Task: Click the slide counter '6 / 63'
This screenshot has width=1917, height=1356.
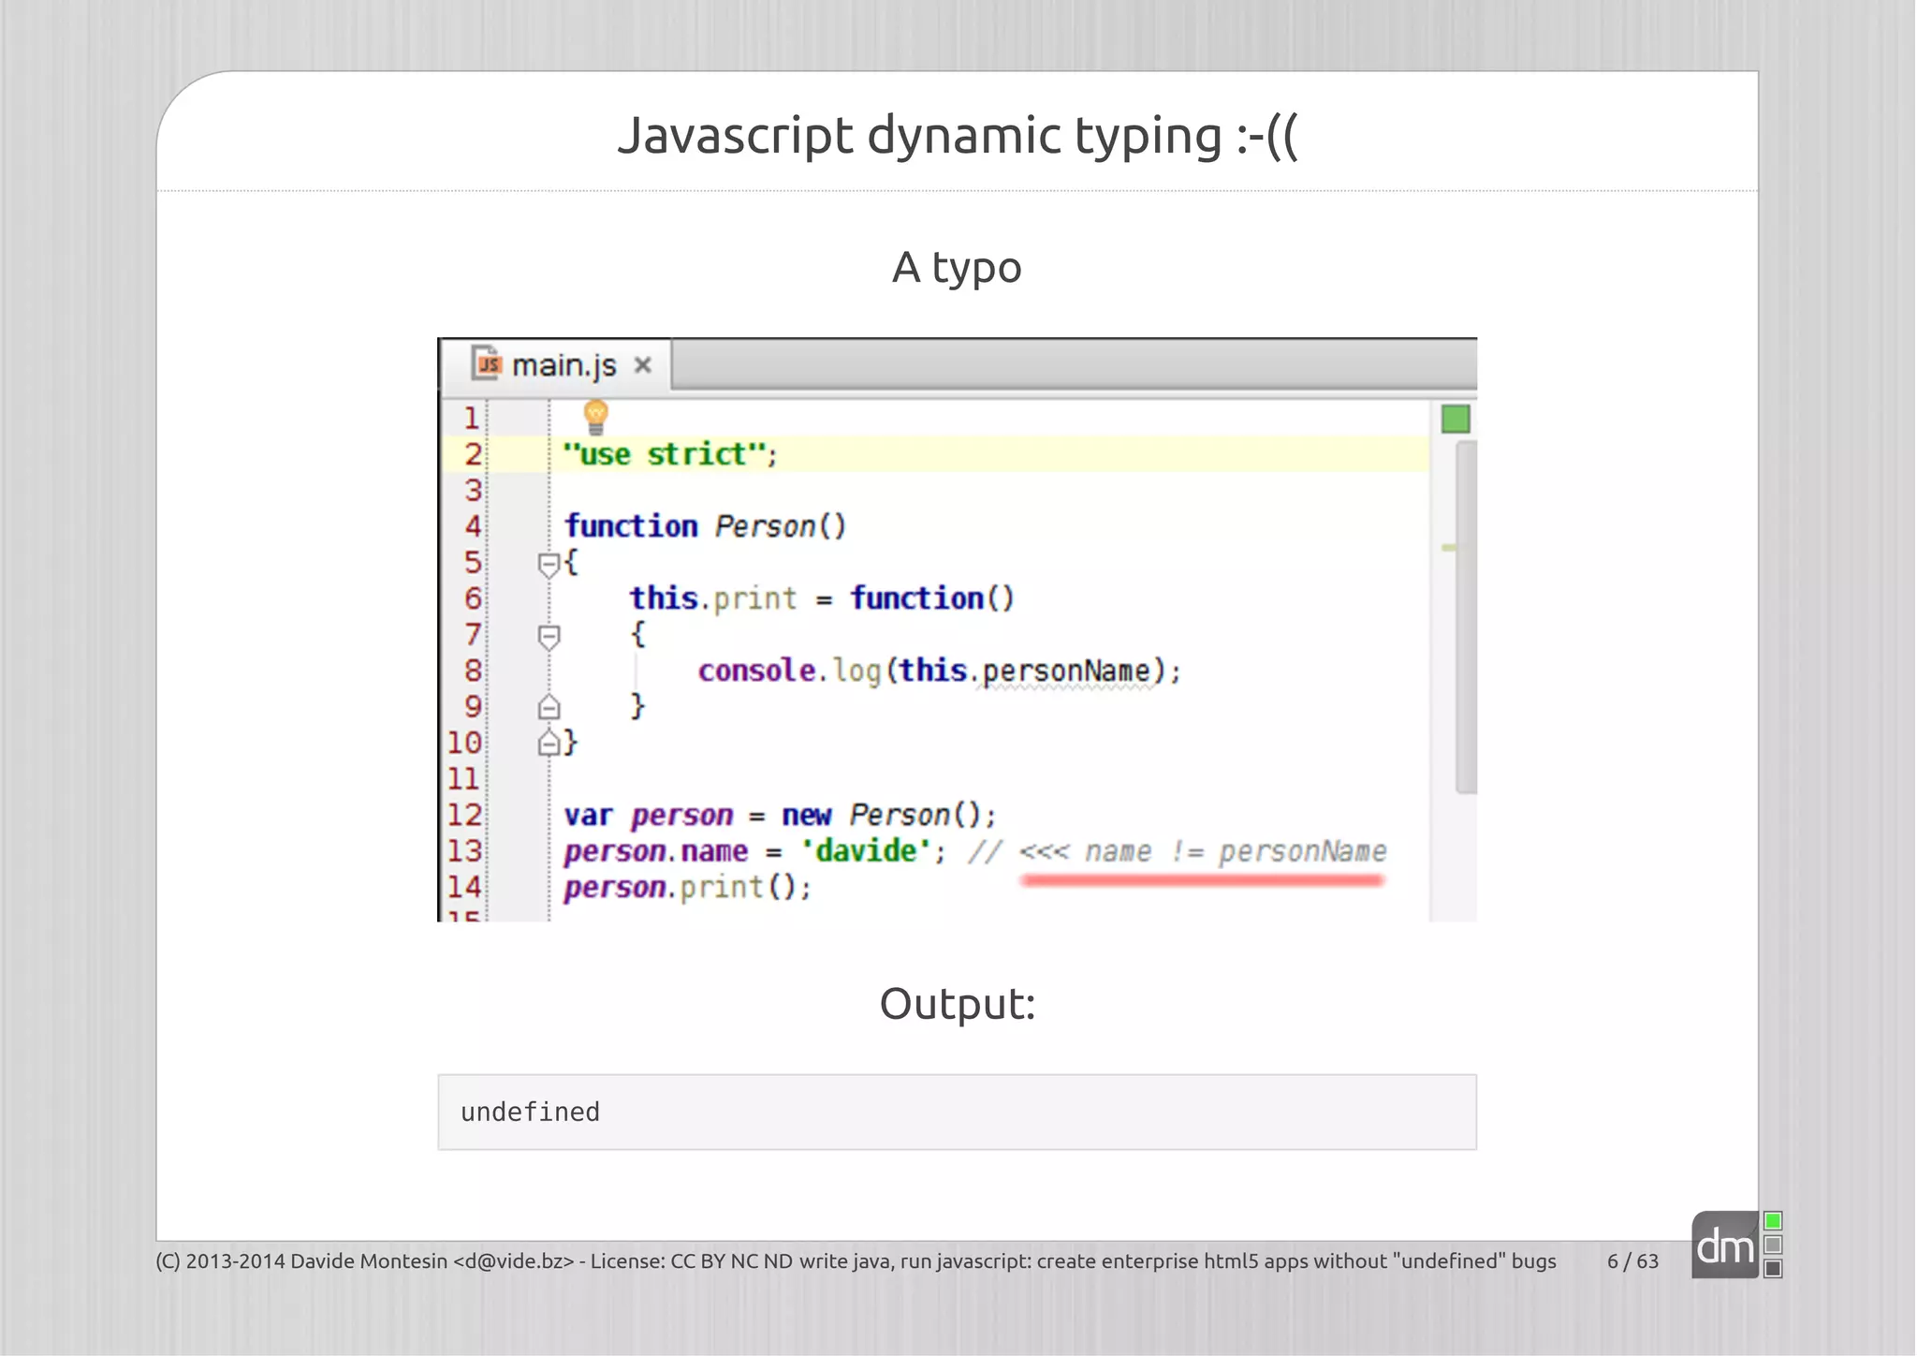Action: coord(1632,1261)
